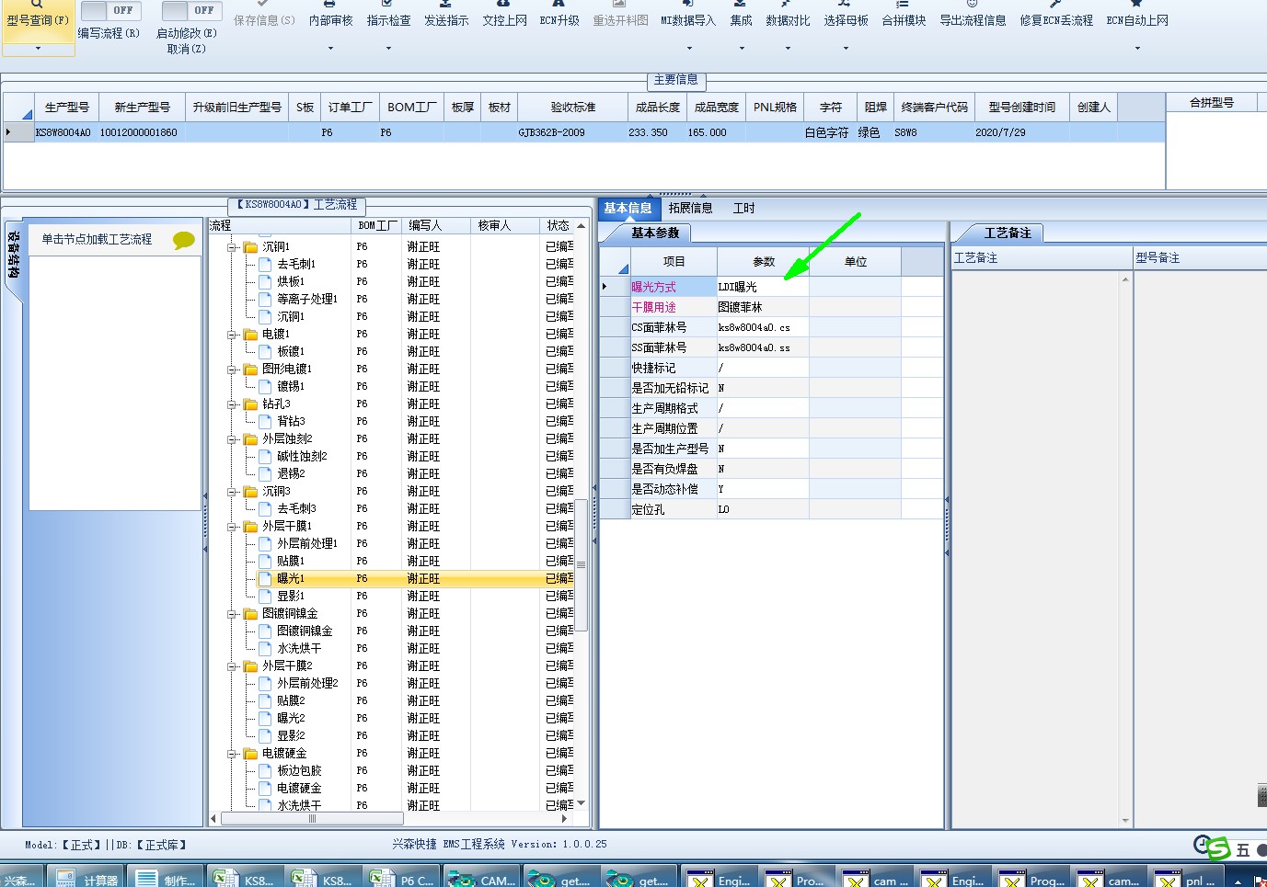Screen dimensions: 1267x887
Task: Collapse the 外层干膜2 tree node
Action: pyautogui.click(x=233, y=666)
